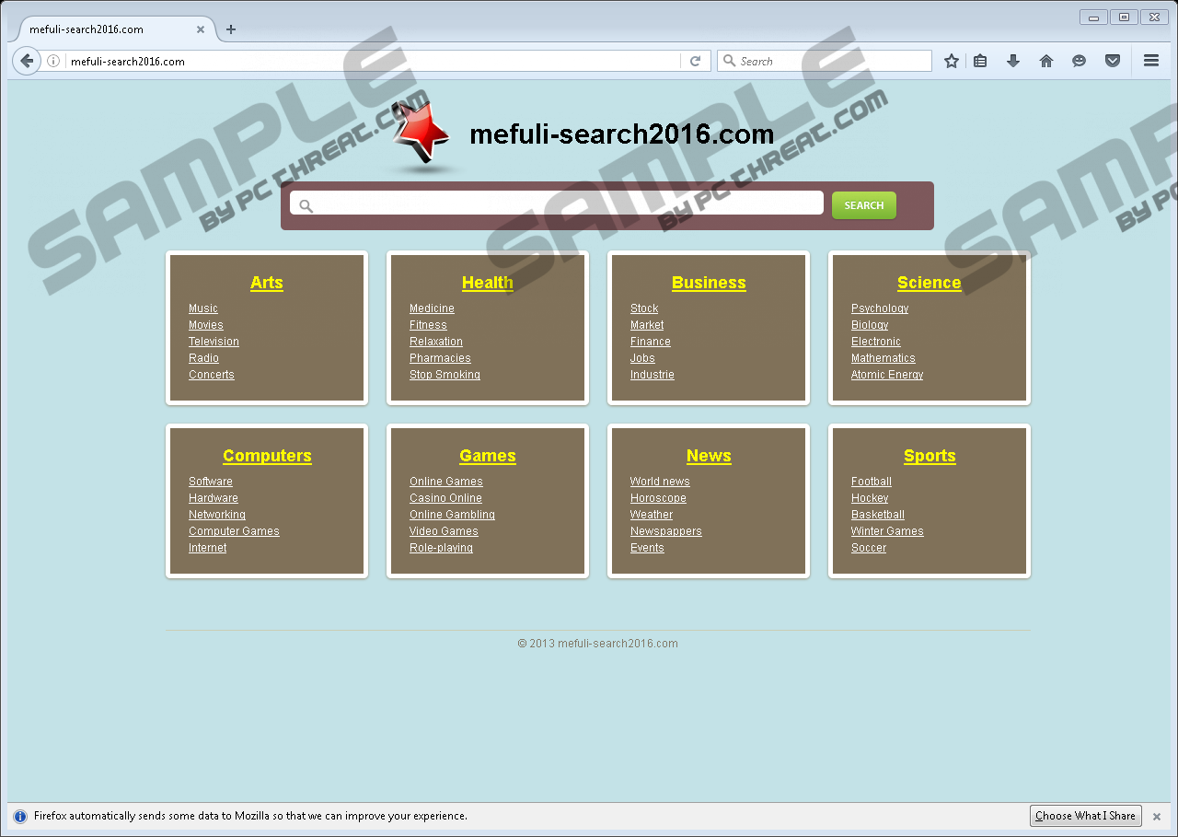Go to the Firefox home page
1178x837 pixels.
(1046, 61)
